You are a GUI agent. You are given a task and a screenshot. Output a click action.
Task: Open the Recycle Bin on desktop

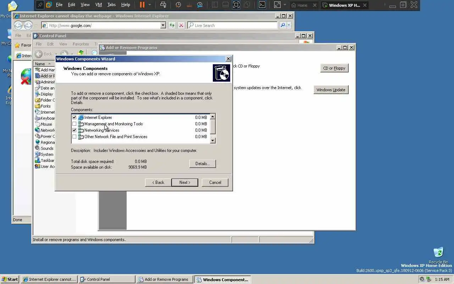tap(438, 255)
